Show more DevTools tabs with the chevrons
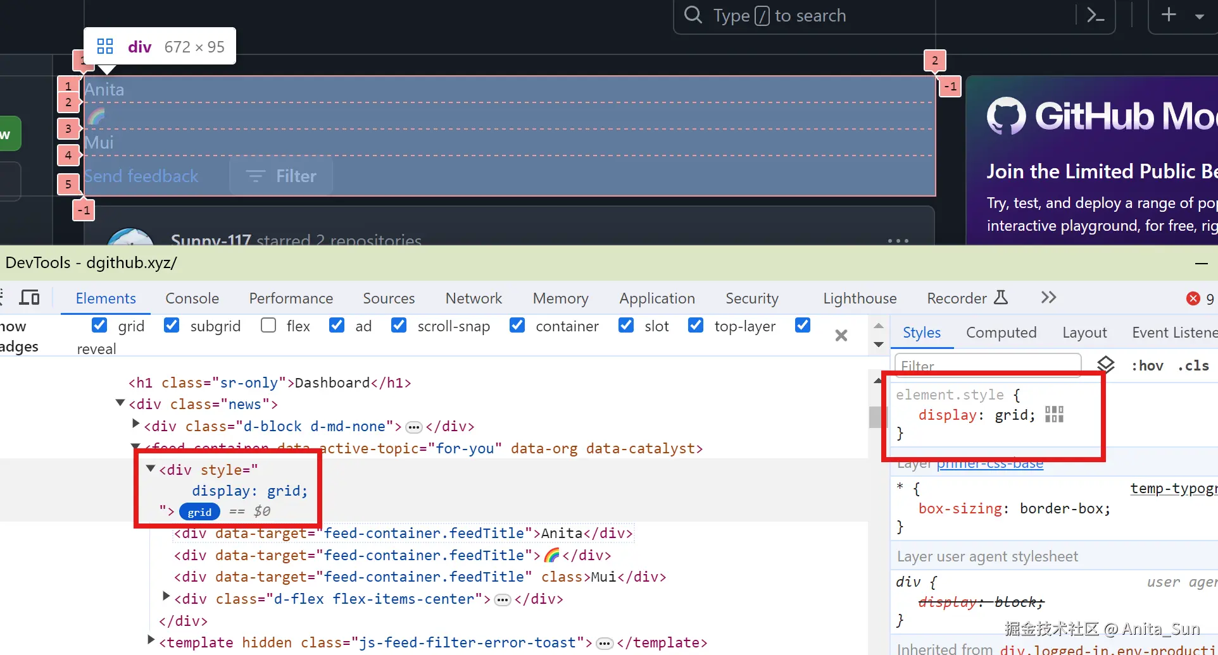This screenshot has width=1218, height=655. click(x=1049, y=297)
